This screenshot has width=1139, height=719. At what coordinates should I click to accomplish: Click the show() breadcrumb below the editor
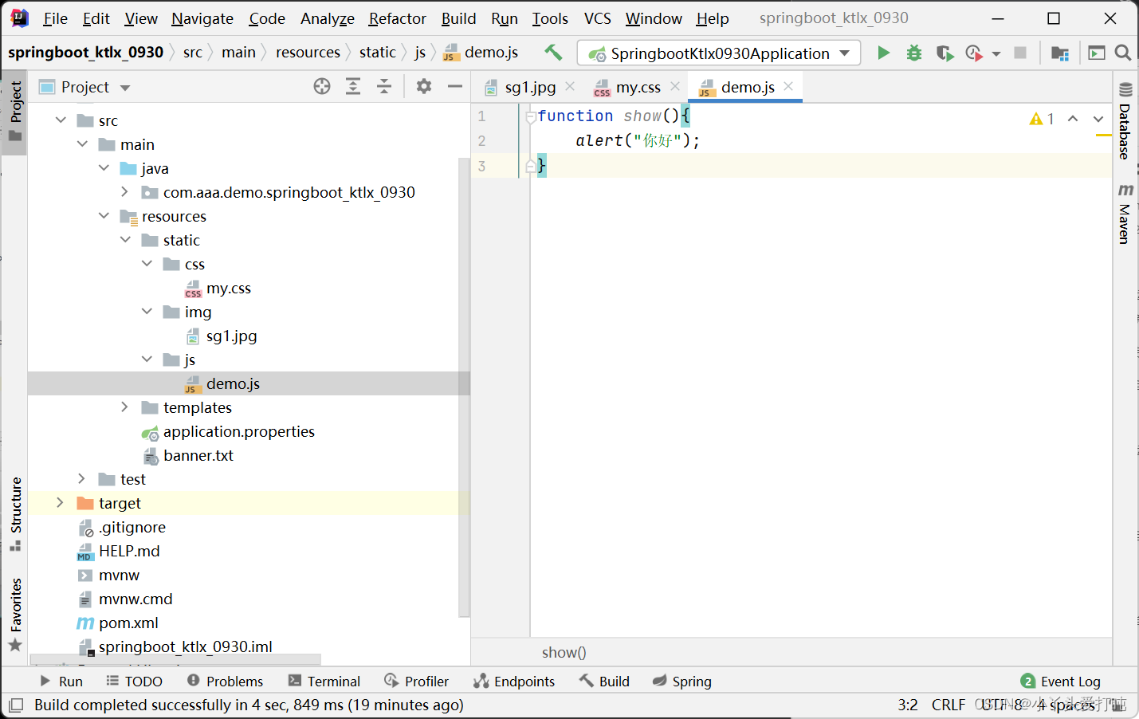[564, 652]
